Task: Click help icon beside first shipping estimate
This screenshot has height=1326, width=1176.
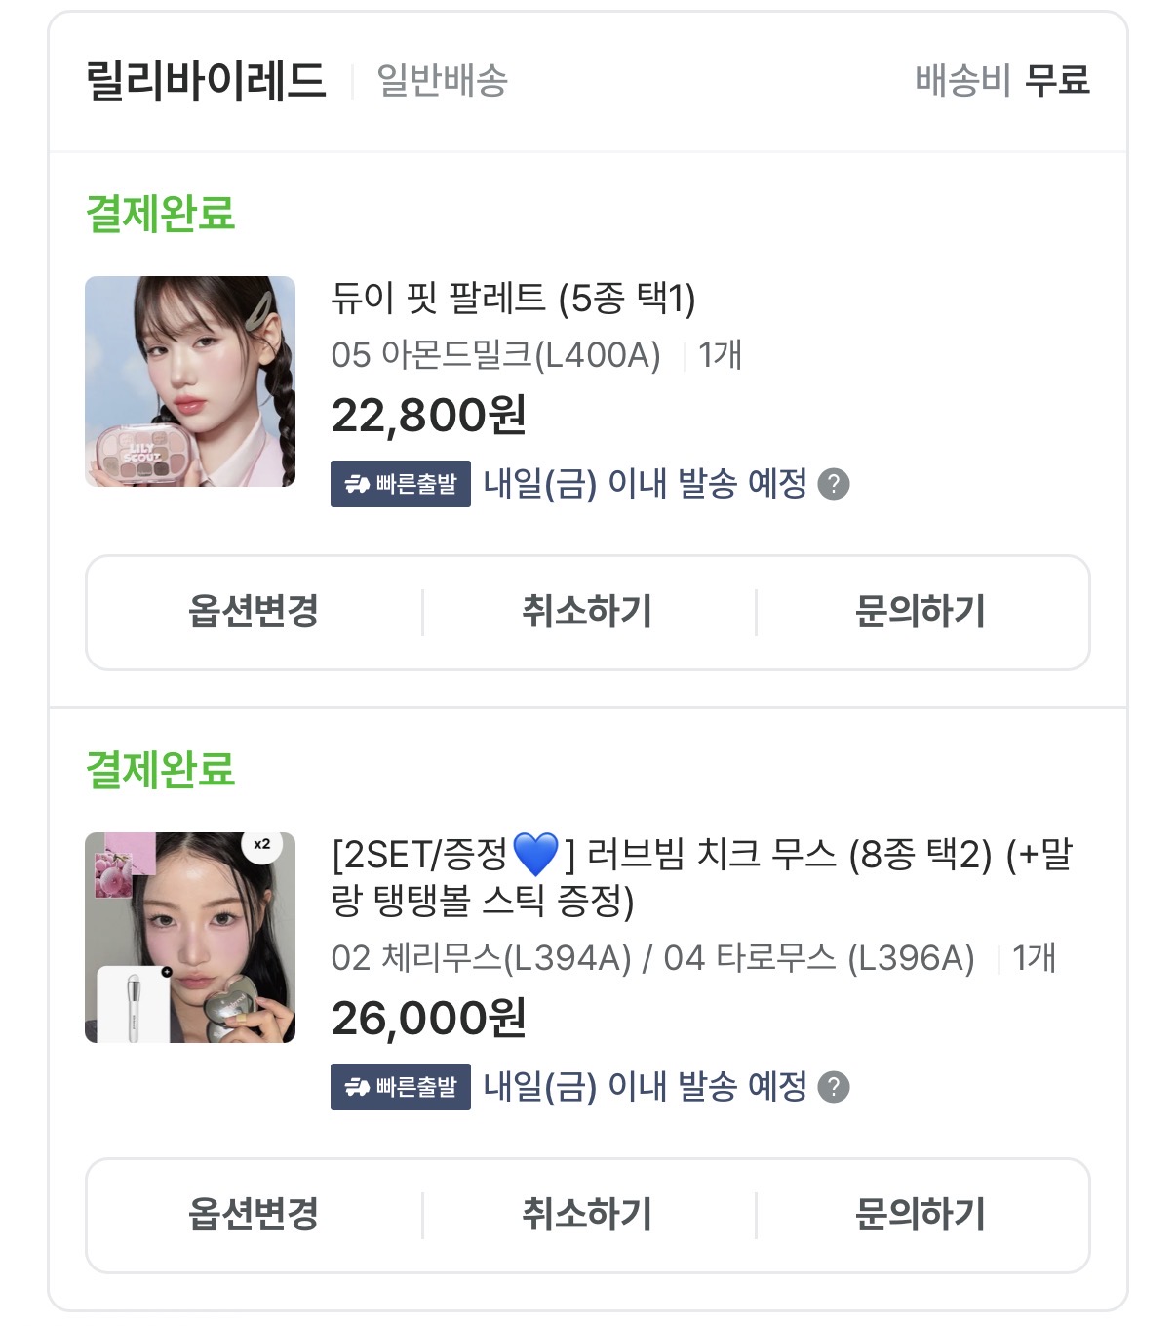Action: pyautogui.click(x=833, y=484)
